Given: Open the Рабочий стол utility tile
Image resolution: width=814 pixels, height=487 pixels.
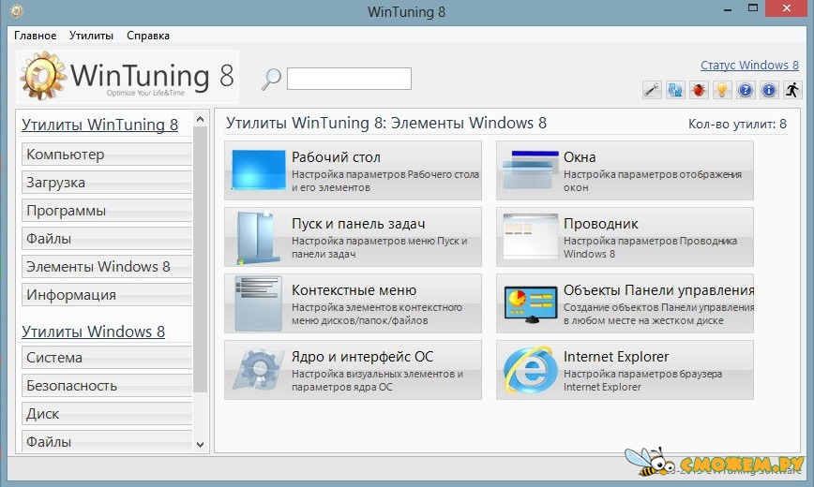Looking at the screenshot, I should click(353, 170).
